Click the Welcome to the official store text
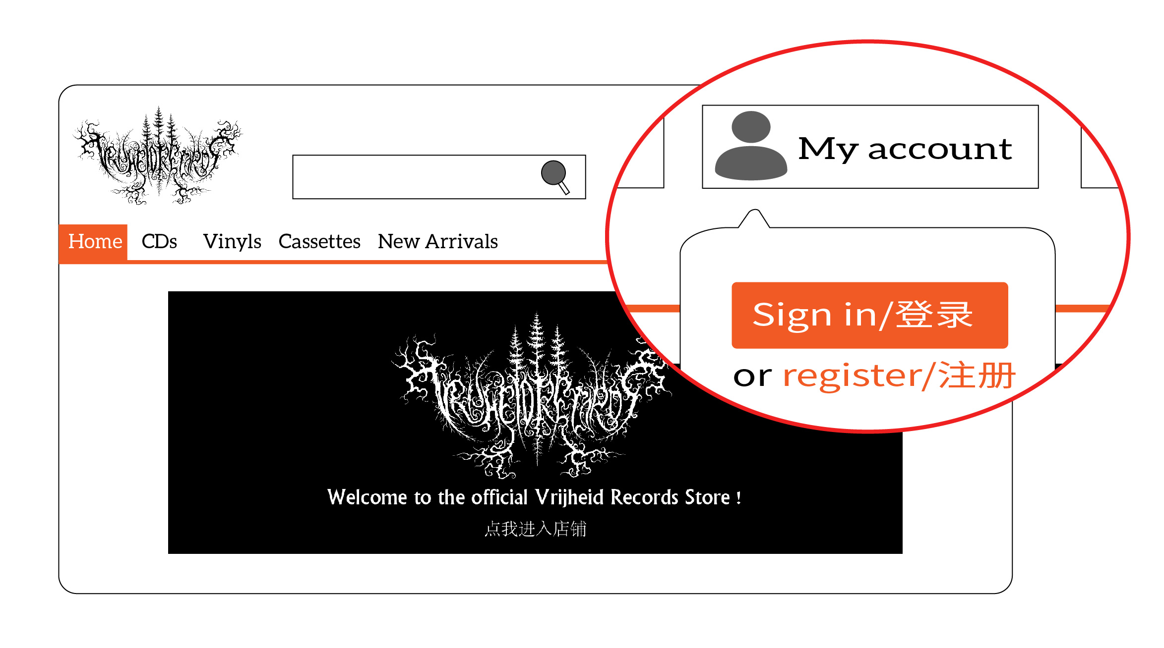Screen dimensions: 1164x648 [x=535, y=497]
